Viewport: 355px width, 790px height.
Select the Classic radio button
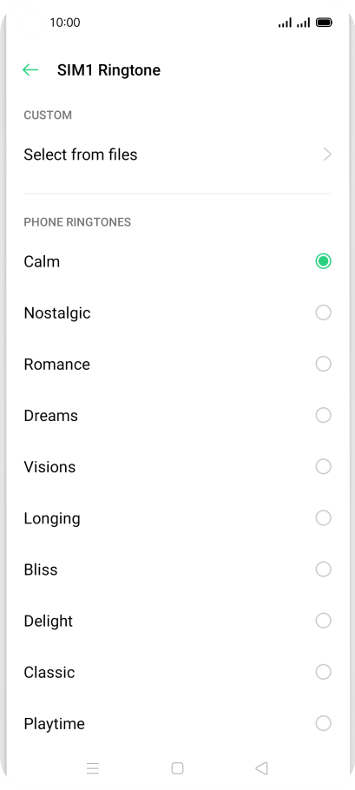click(323, 672)
